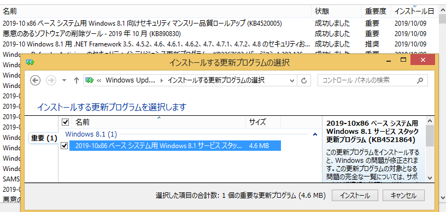Sort history by インストール日 column
Image resolution: width=446 pixels, height=212 pixels.
click(414, 11)
